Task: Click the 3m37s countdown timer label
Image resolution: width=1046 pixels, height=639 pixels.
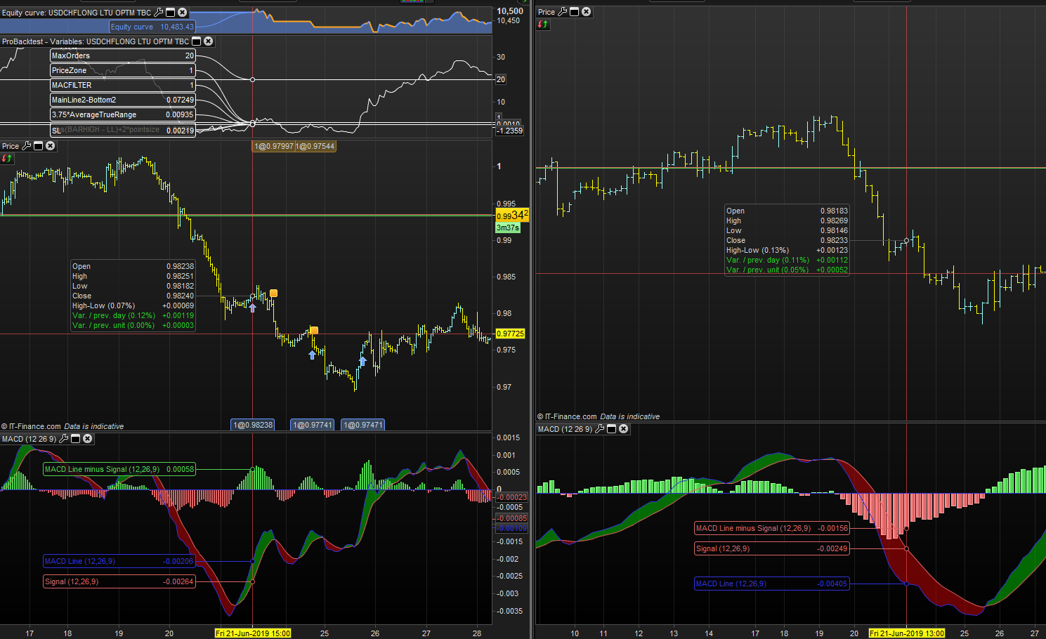Action: pyautogui.click(x=508, y=228)
